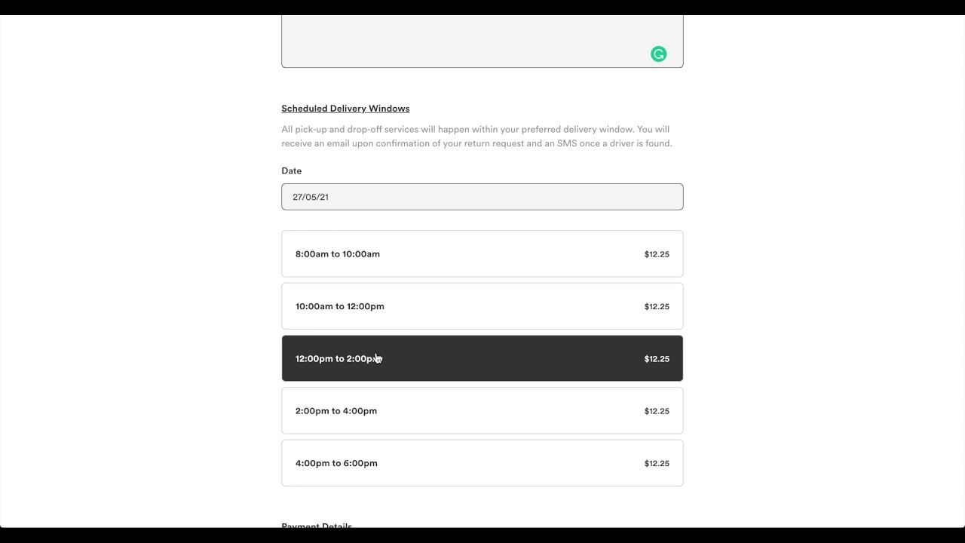The height and width of the screenshot is (543, 965).
Task: Click the $12.25 price on 4:00pm slot
Action: click(x=657, y=463)
